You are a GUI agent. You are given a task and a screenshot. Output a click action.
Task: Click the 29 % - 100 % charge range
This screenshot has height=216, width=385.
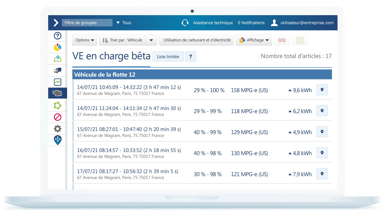click(209, 90)
